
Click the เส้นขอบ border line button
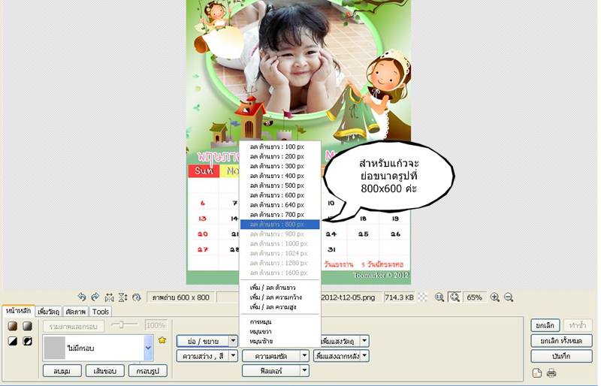[105, 371]
